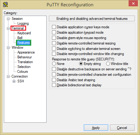Image resolution: width=140 pixels, height=135 pixels.
Task: Select None for remote title query
Action: click(x=54, y=64)
